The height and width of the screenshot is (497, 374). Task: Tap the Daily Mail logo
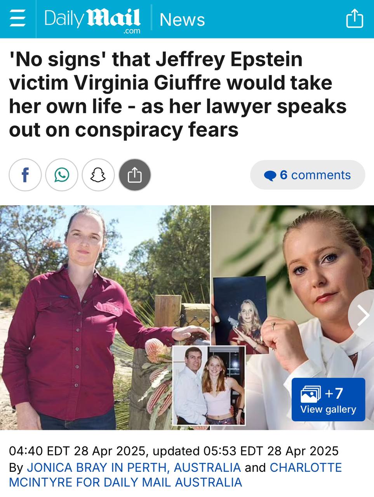click(92, 19)
